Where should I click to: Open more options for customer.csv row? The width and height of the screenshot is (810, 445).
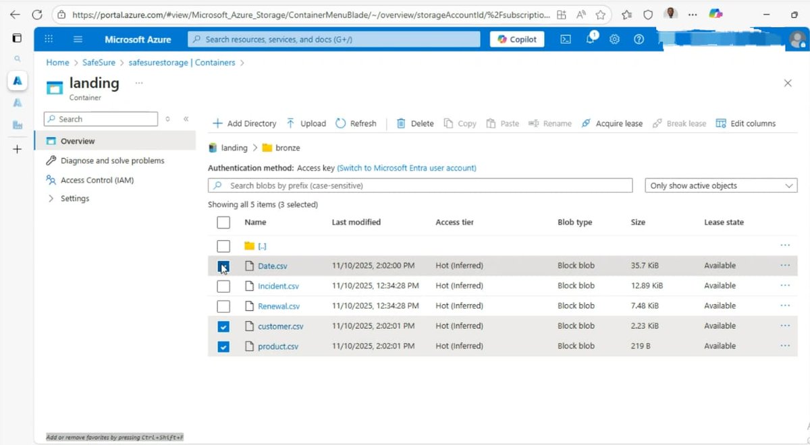click(785, 326)
